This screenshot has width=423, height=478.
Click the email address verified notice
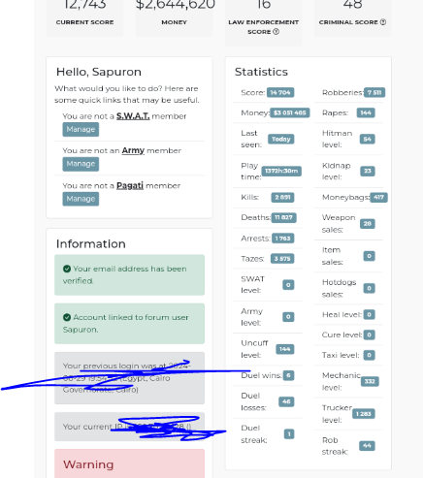pos(129,274)
